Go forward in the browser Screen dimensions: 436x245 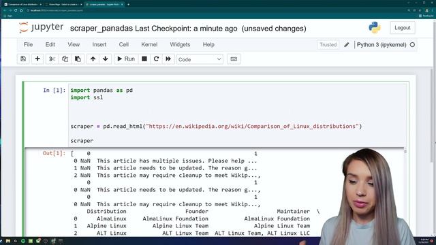pyautogui.click(x=10, y=10)
